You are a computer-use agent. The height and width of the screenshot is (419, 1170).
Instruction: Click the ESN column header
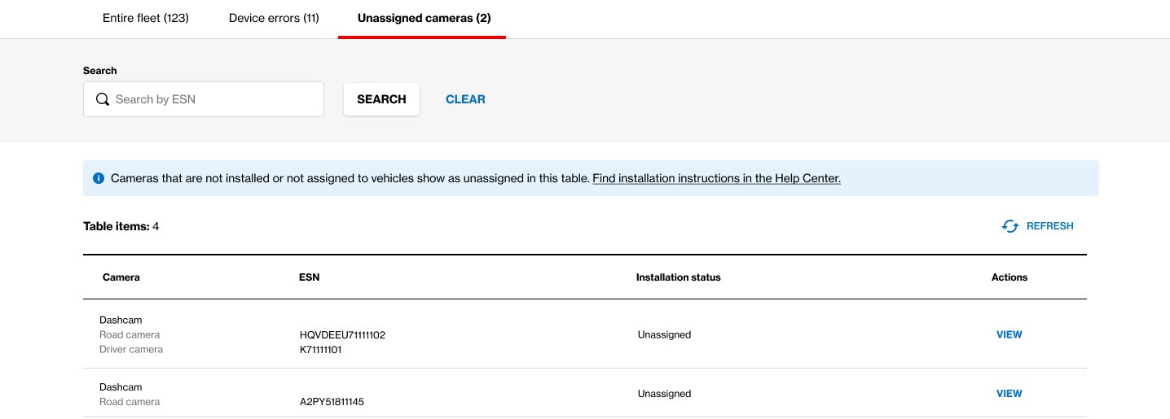point(310,277)
